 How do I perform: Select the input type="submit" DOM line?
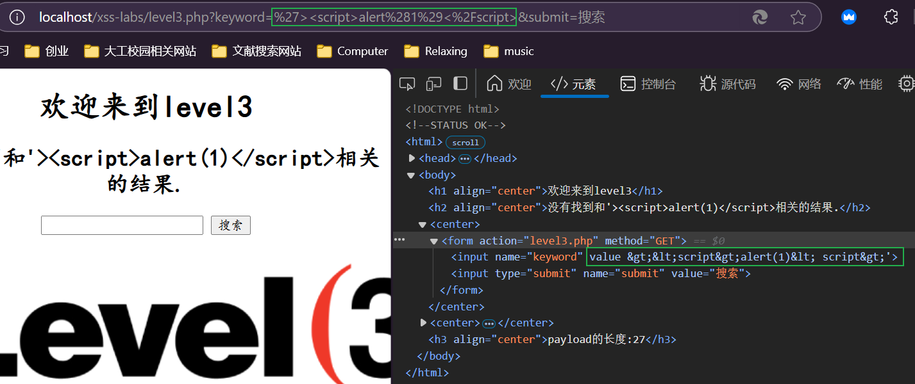pyautogui.click(x=601, y=273)
